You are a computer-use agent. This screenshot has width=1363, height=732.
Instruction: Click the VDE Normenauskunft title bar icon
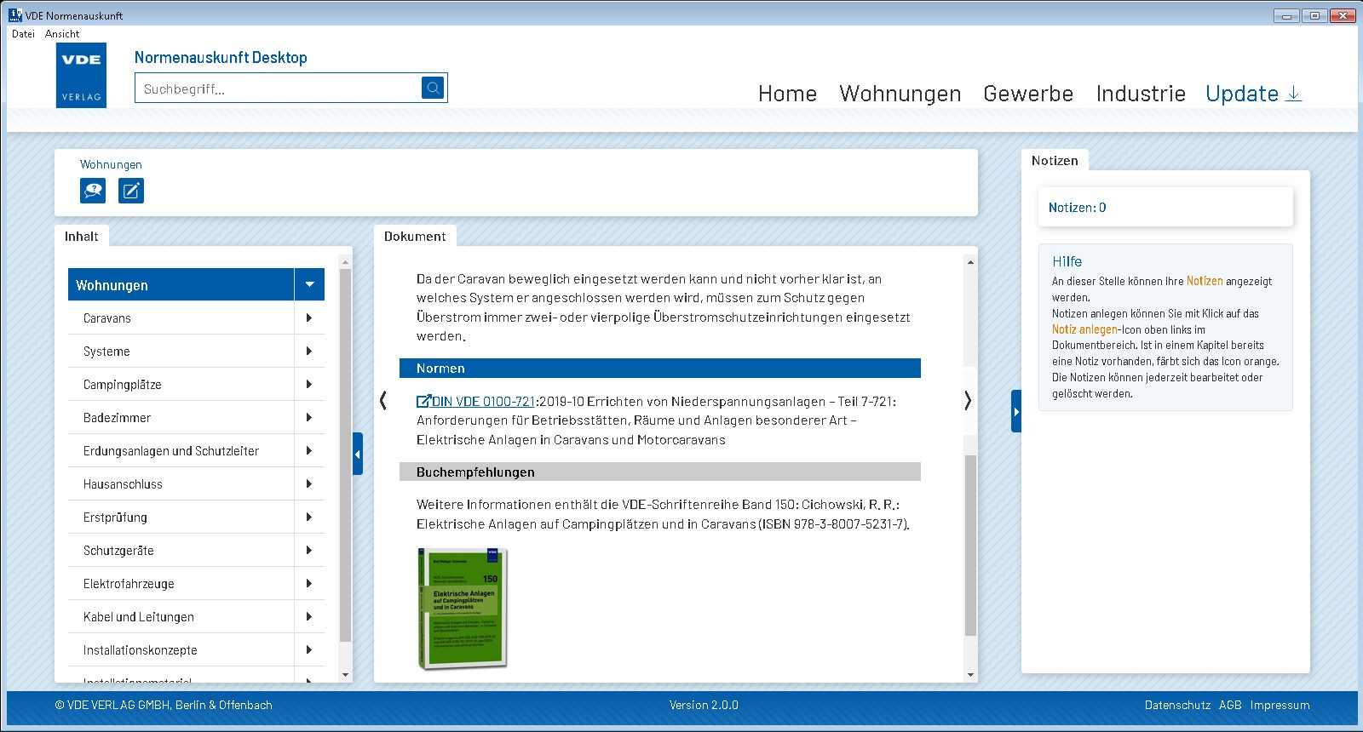(x=15, y=14)
